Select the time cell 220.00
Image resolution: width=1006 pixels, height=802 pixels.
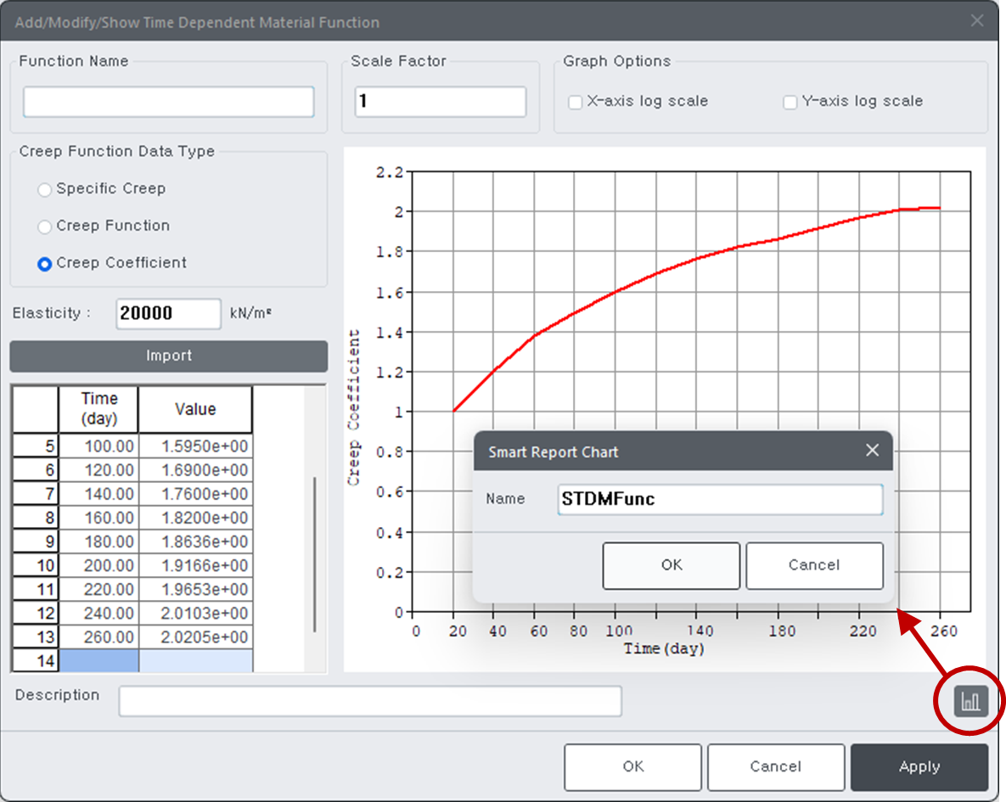[98, 588]
